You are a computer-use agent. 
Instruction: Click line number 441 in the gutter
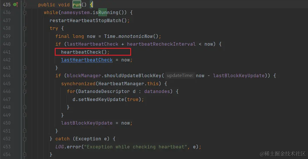7,52
